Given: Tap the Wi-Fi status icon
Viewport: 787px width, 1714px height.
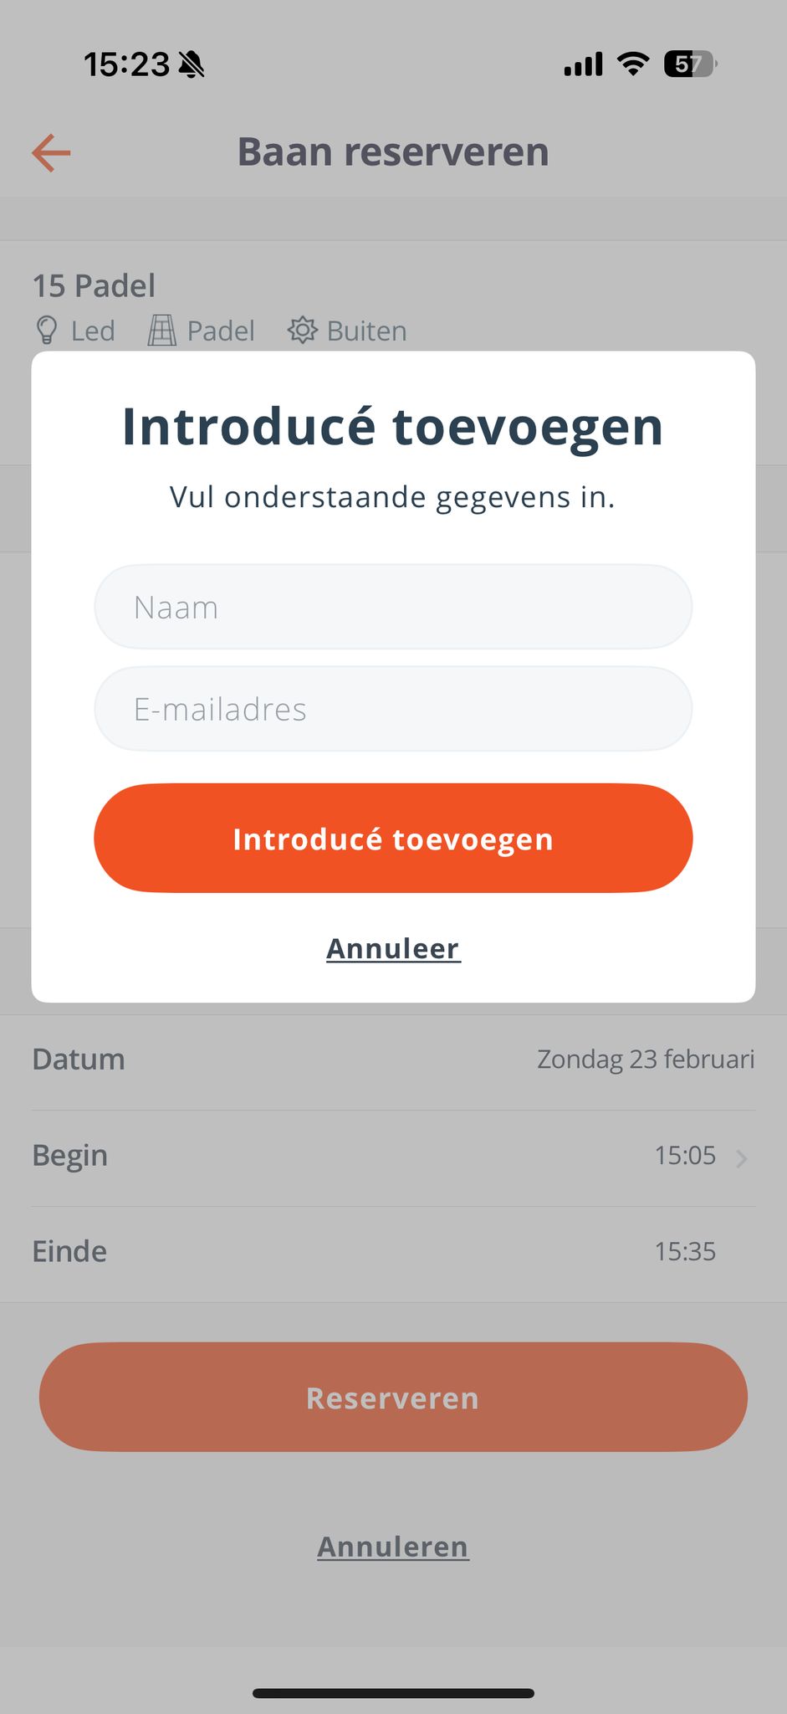Looking at the screenshot, I should [x=633, y=64].
